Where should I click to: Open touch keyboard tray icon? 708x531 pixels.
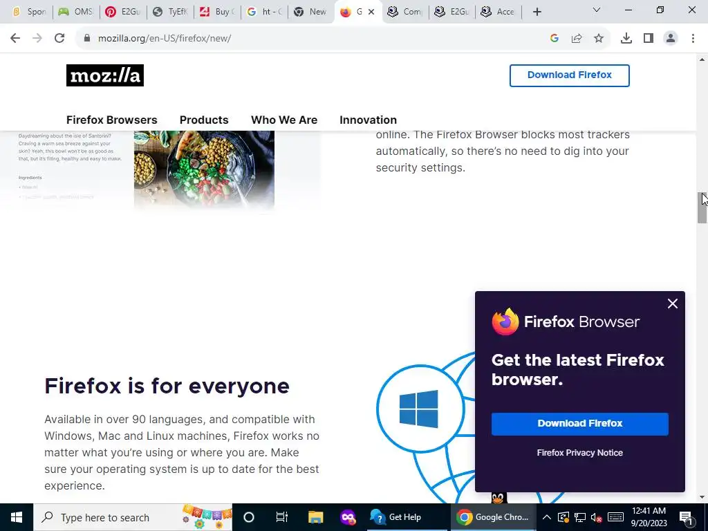pyautogui.click(x=615, y=517)
